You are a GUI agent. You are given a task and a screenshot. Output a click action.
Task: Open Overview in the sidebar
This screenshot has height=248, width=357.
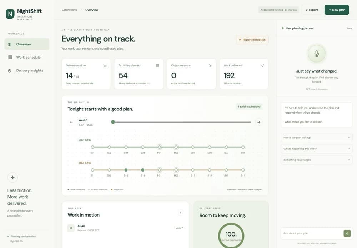[27, 44]
